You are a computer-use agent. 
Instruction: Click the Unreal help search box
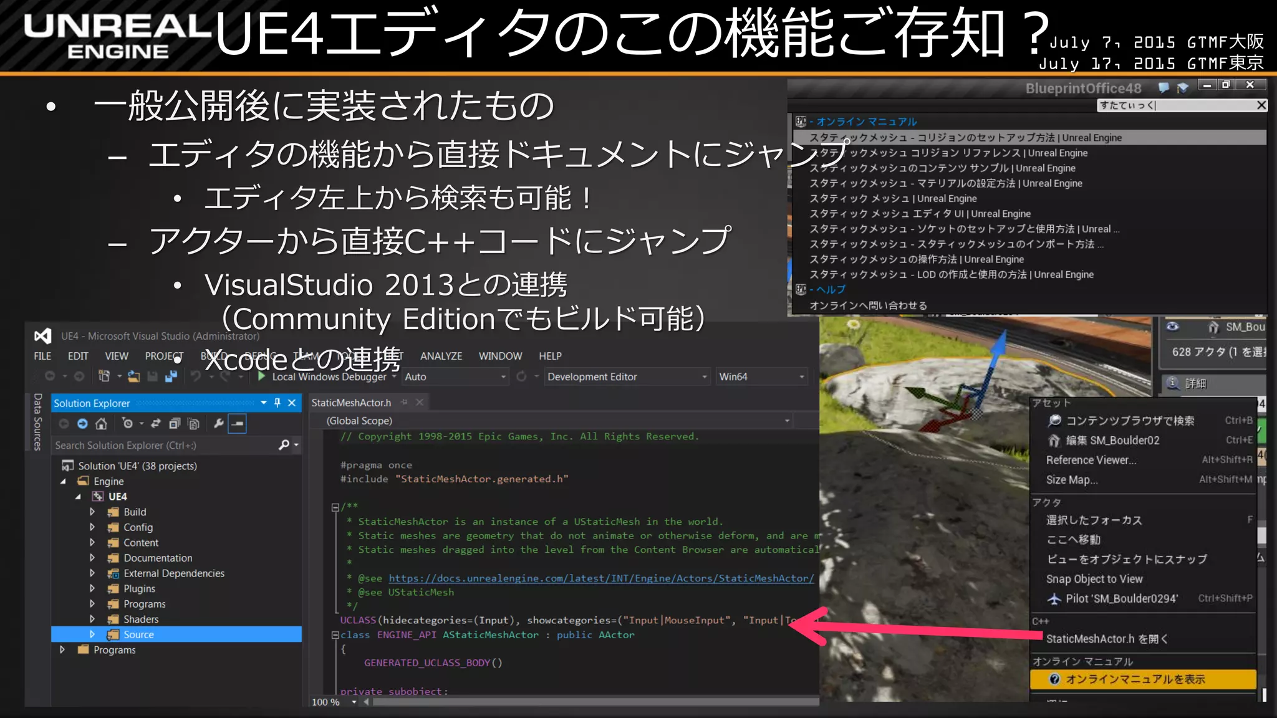[1176, 105]
